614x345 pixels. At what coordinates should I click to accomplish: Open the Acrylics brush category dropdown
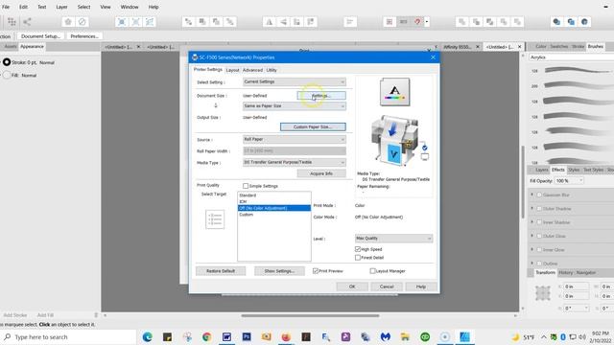(572, 57)
